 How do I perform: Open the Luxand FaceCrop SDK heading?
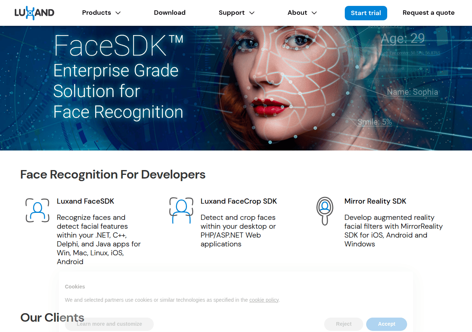point(239,201)
